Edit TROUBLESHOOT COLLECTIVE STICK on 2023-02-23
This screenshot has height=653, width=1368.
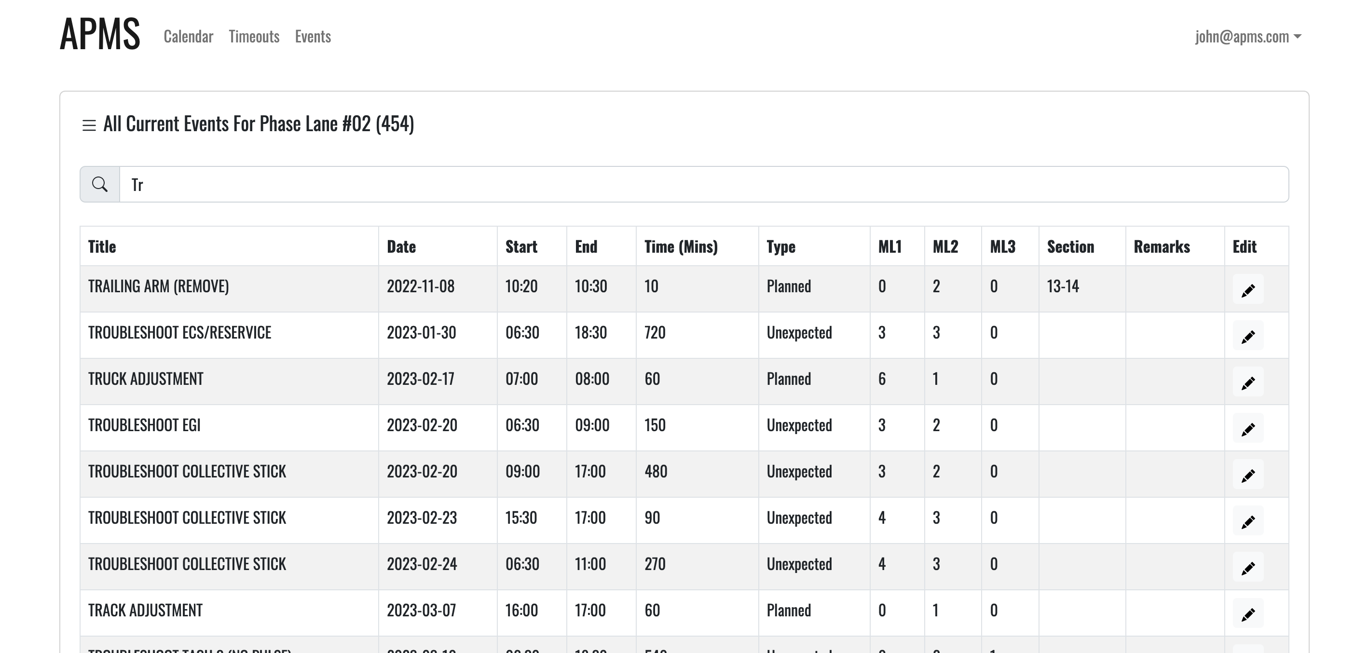pyautogui.click(x=1247, y=521)
